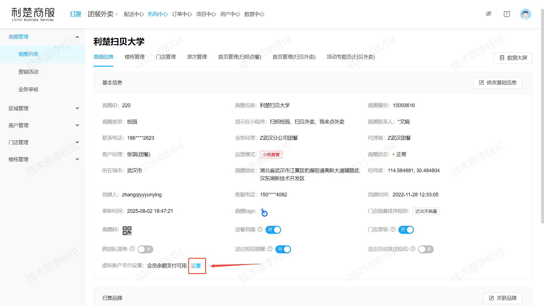Click help icon beside 跨团队接单

click(132, 249)
